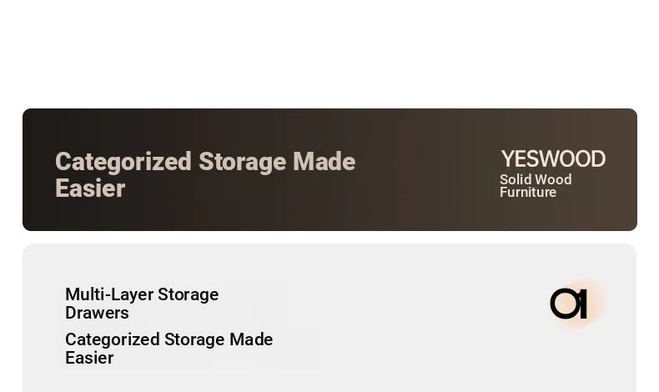This screenshot has height=392, width=659.
Task: Select the dark banner headline text
Action: point(205,174)
